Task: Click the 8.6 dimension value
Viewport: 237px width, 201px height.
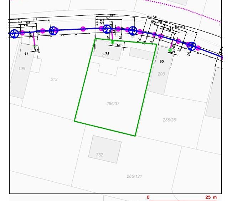Action: [177, 27]
